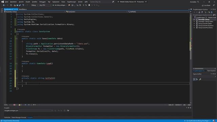Switch to the GameData.cs editor tab

click(23, 9)
